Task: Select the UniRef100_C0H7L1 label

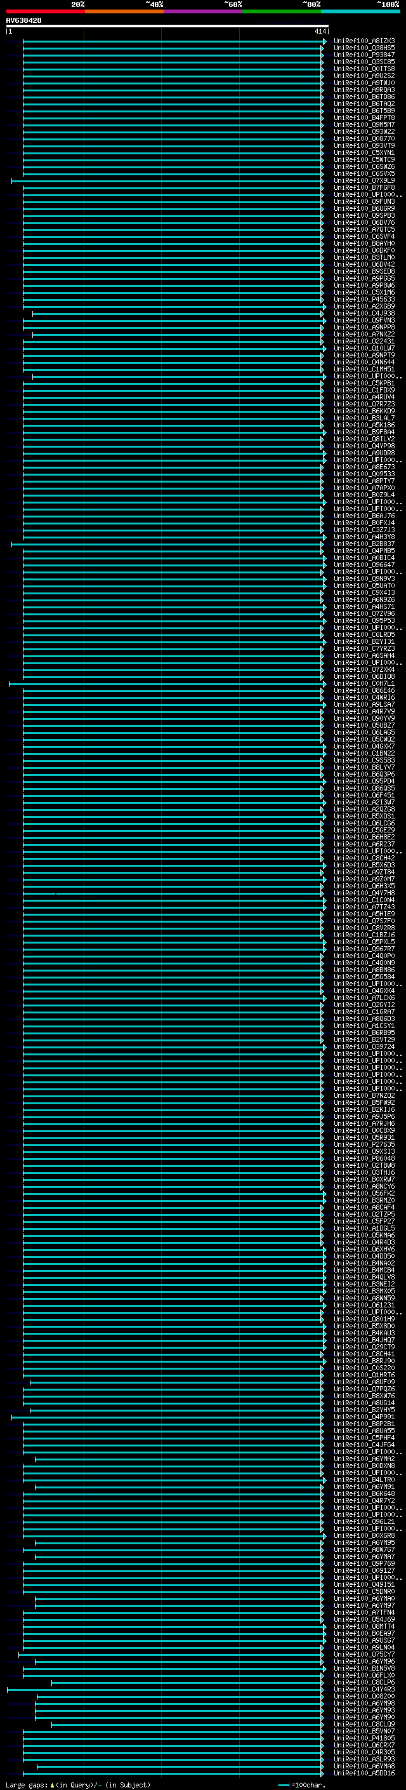Action: click(x=364, y=684)
